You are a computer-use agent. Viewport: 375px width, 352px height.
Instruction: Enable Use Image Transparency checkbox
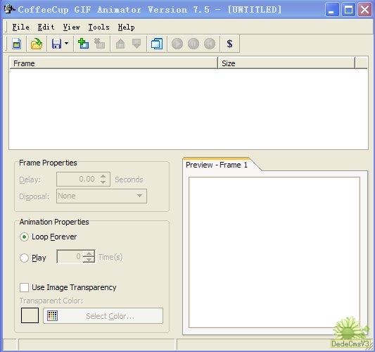point(24,287)
